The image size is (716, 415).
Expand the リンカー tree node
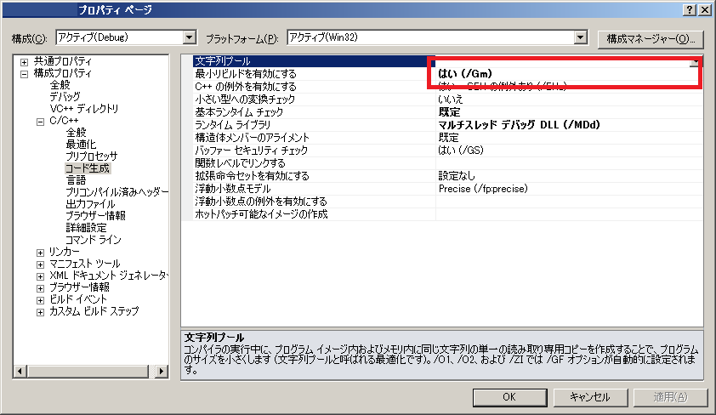pyautogui.click(x=40, y=253)
